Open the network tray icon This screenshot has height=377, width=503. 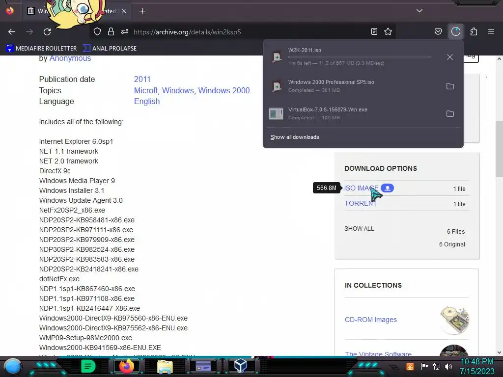pos(437,366)
